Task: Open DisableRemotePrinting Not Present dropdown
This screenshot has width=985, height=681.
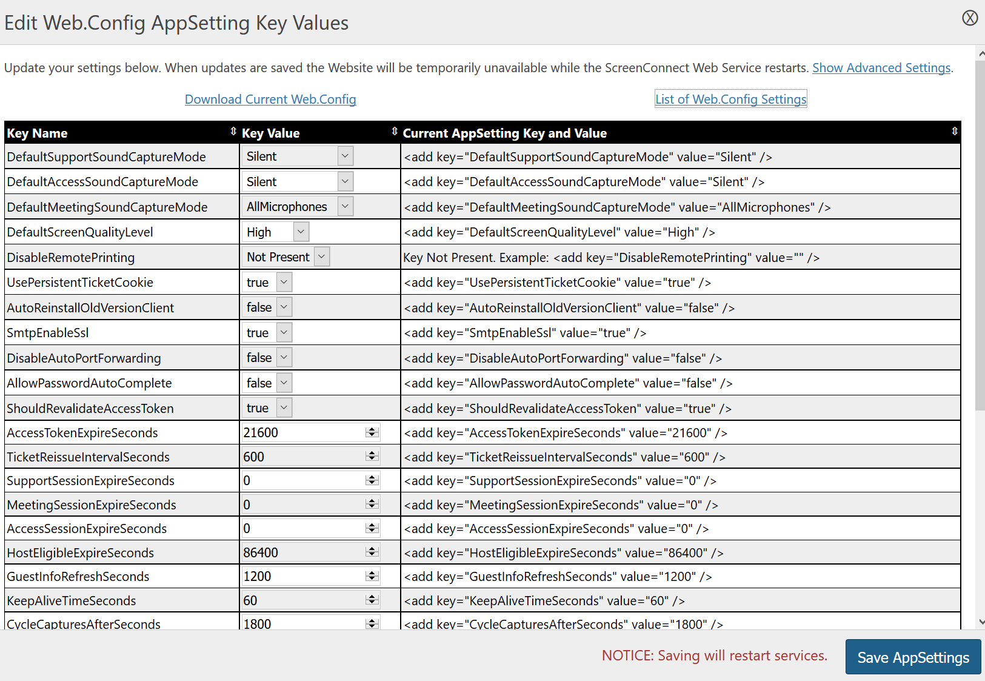Action: tap(286, 257)
